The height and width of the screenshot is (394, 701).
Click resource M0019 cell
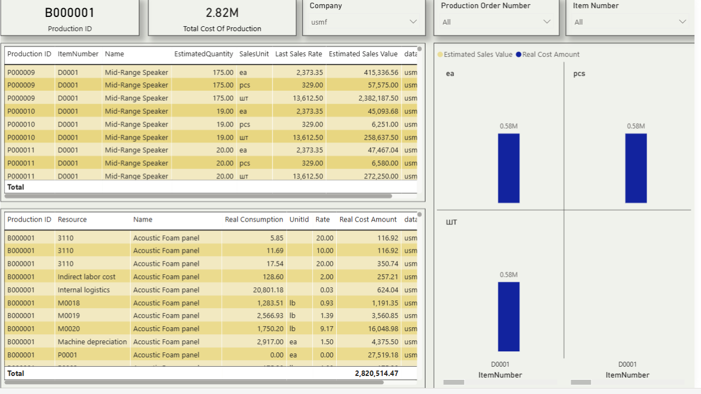click(68, 316)
